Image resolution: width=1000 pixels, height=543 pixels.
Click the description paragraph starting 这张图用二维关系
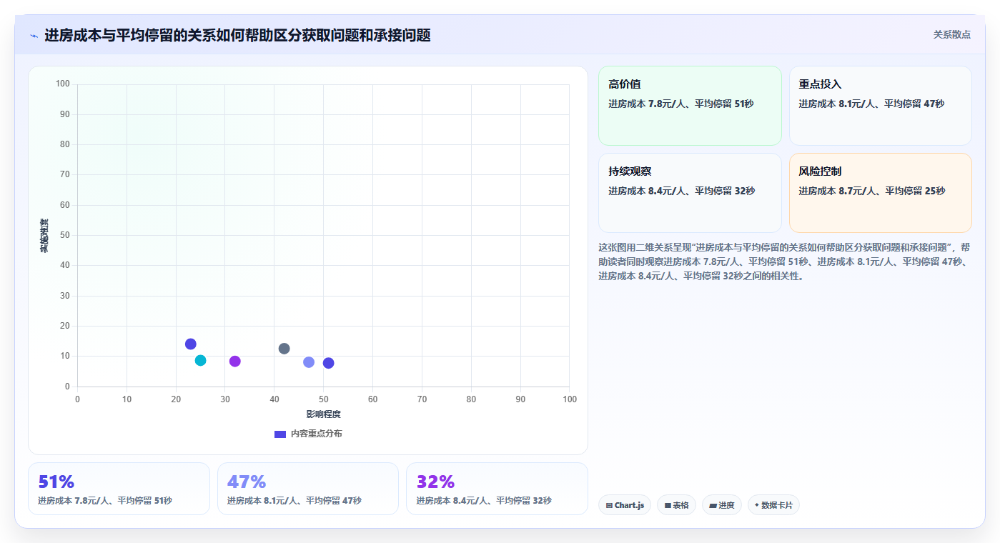pos(784,261)
